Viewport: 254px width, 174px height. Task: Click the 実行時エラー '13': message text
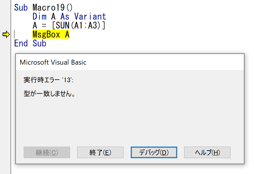click(x=48, y=80)
